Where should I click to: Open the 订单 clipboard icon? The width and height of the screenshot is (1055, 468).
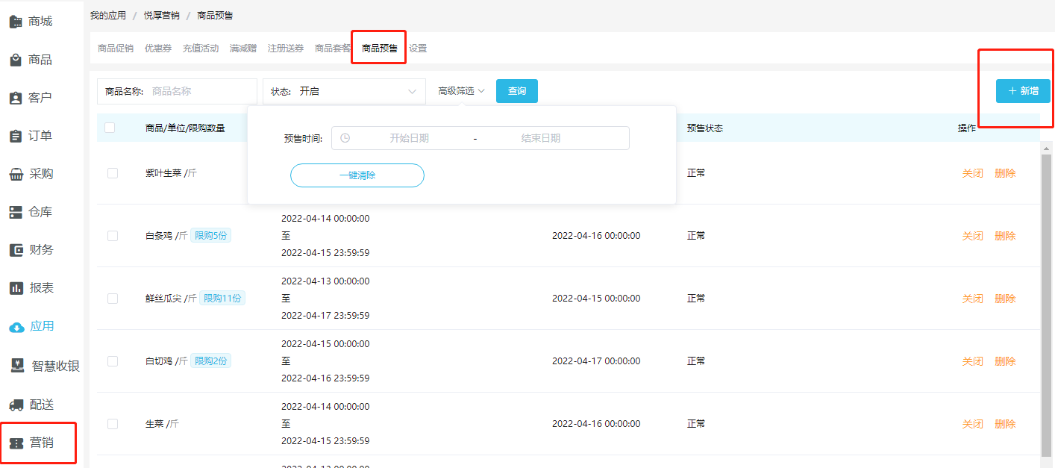tap(15, 136)
